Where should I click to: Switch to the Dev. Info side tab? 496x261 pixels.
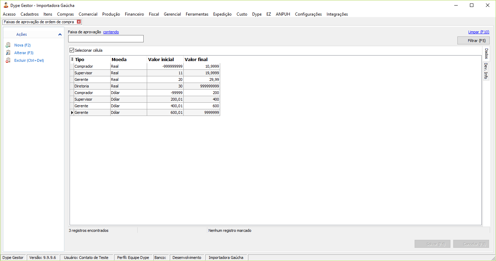pyautogui.click(x=486, y=71)
